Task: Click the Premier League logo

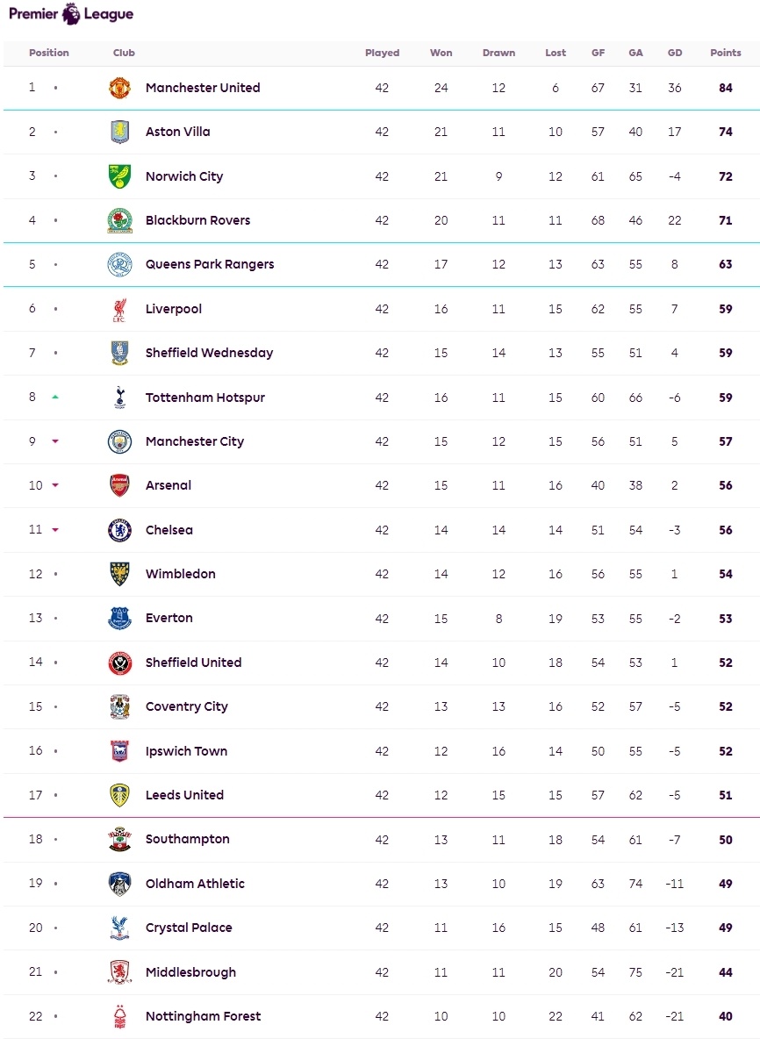Action: (x=71, y=14)
